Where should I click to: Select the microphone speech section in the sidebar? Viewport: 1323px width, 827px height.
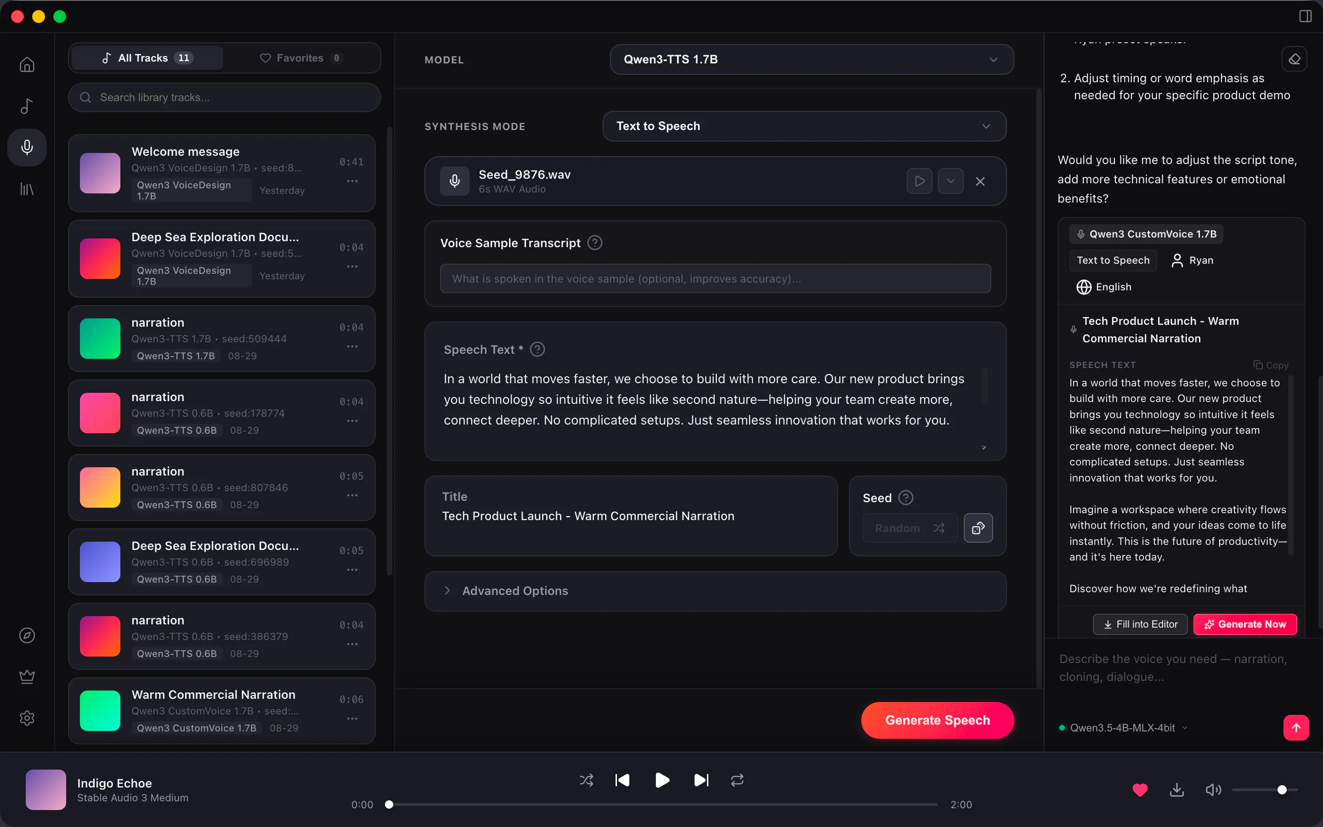click(x=27, y=147)
